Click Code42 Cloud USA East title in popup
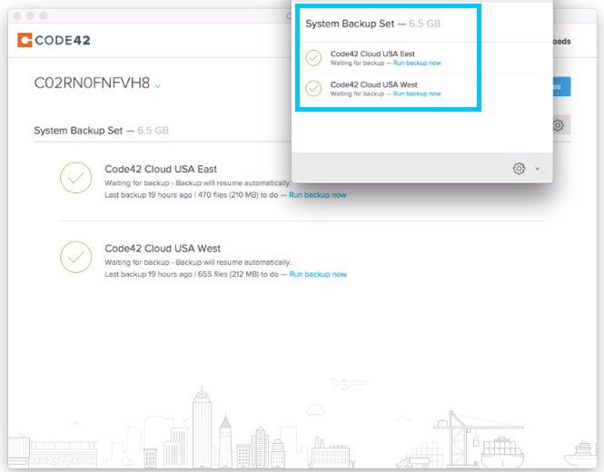This screenshot has height=472, width=604. (x=372, y=54)
